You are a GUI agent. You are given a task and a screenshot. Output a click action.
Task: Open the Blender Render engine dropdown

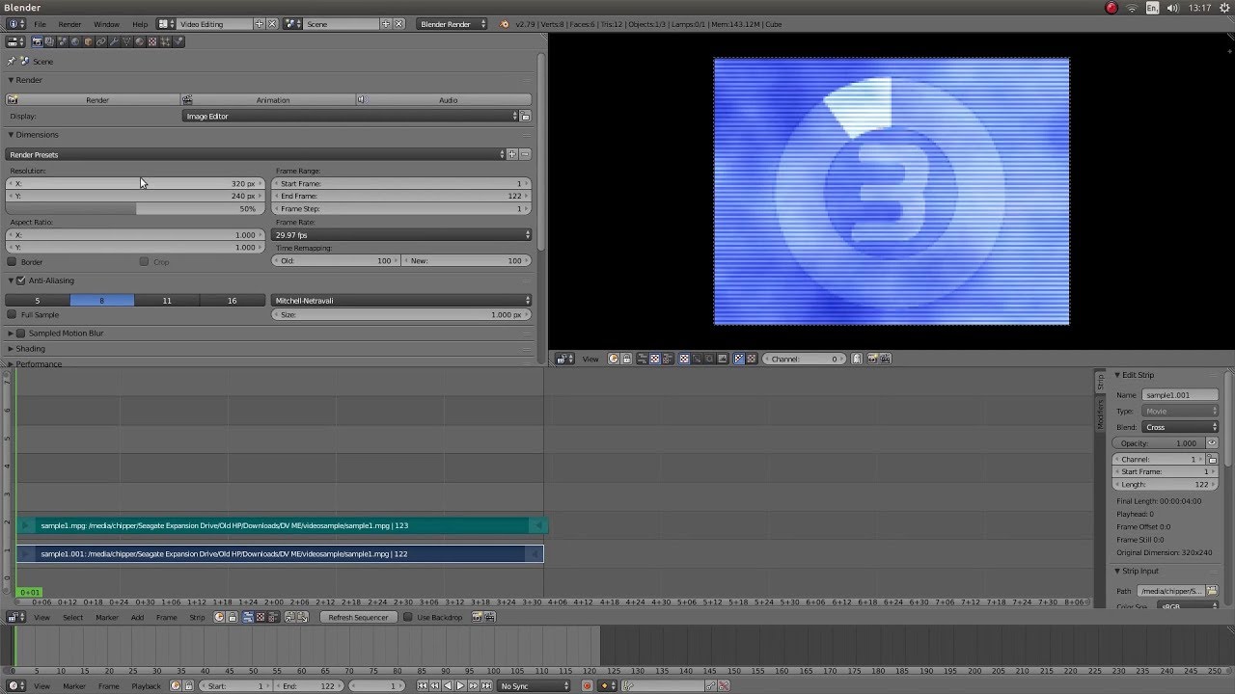point(453,24)
